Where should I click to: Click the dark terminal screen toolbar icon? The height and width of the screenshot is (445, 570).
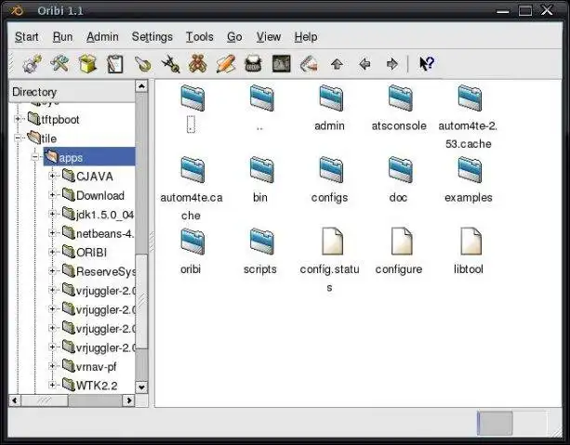click(282, 64)
